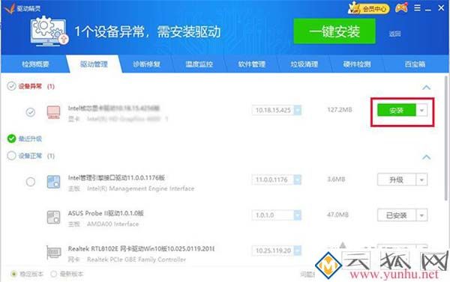Click the 返回 link in header
This screenshot has height=282, width=450.
[394, 34]
